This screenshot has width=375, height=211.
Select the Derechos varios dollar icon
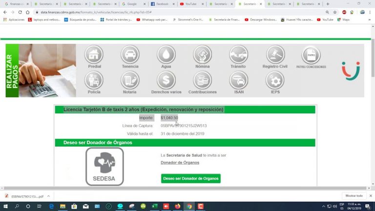(x=166, y=80)
